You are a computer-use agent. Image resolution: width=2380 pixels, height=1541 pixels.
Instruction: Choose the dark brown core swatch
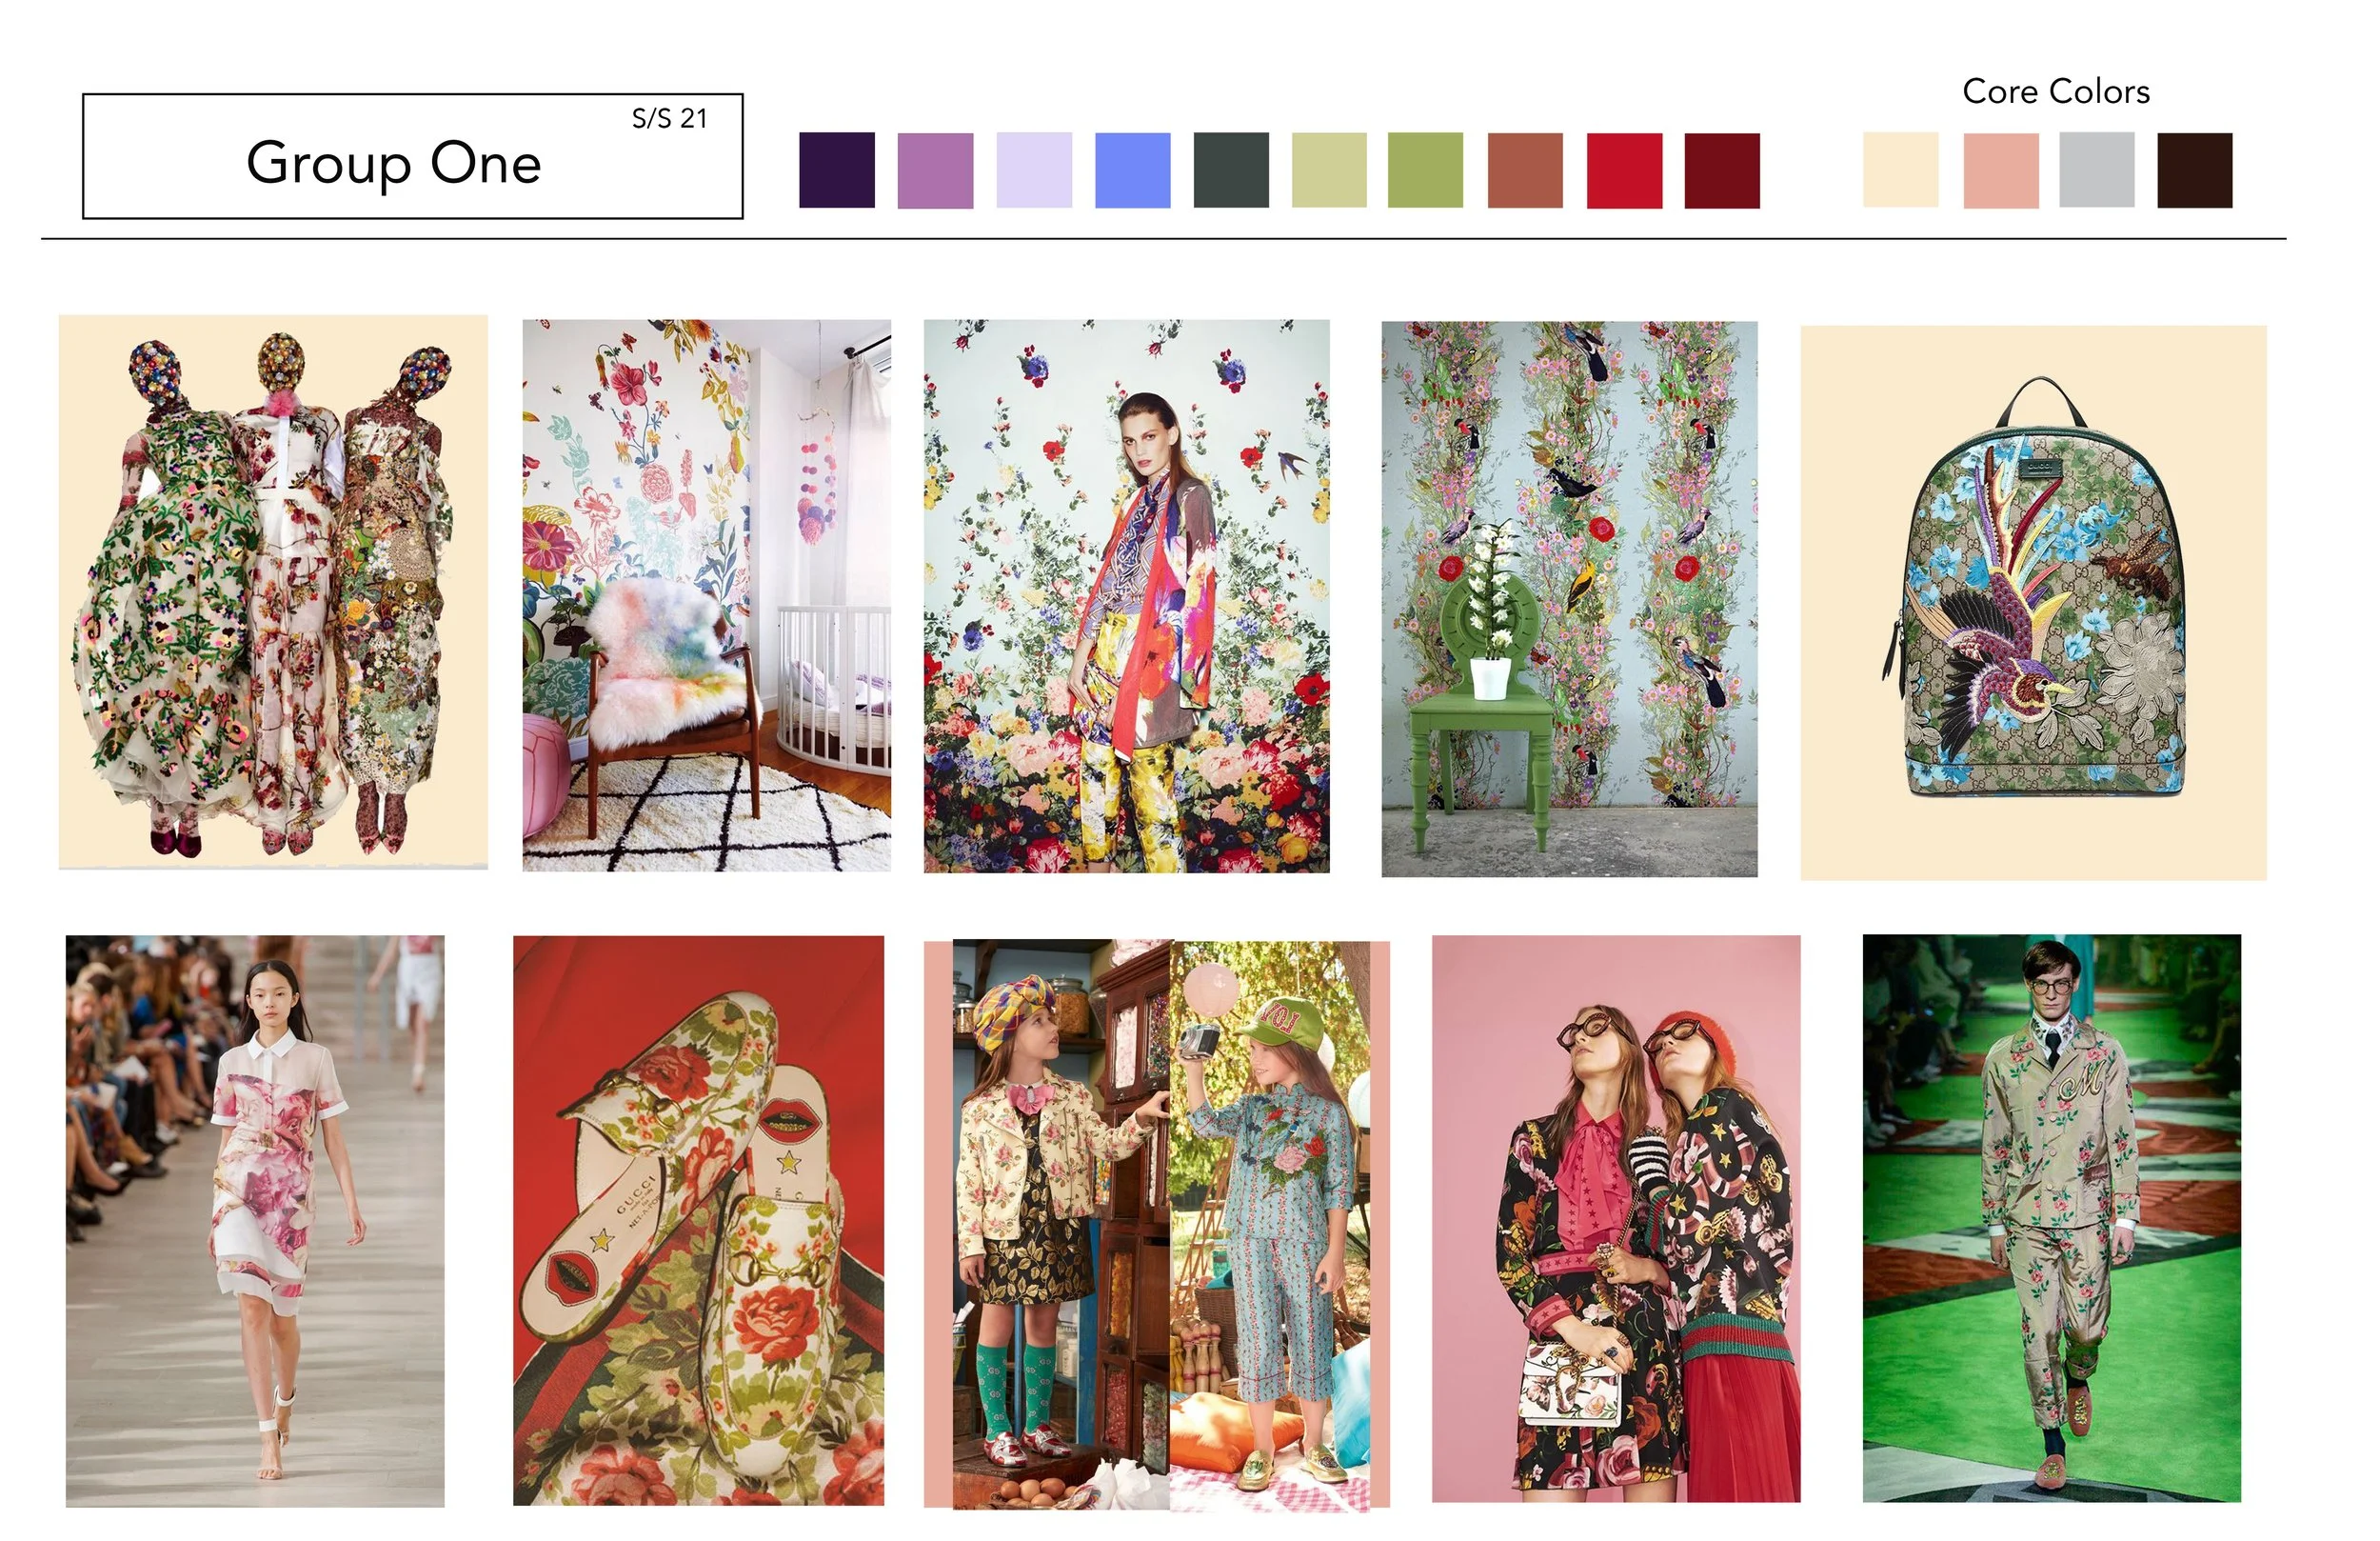click(2194, 170)
